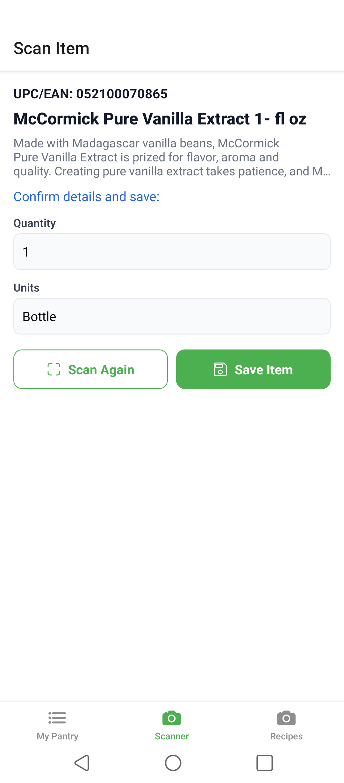
Task: Select the Scanner tab label
Action: (x=172, y=736)
